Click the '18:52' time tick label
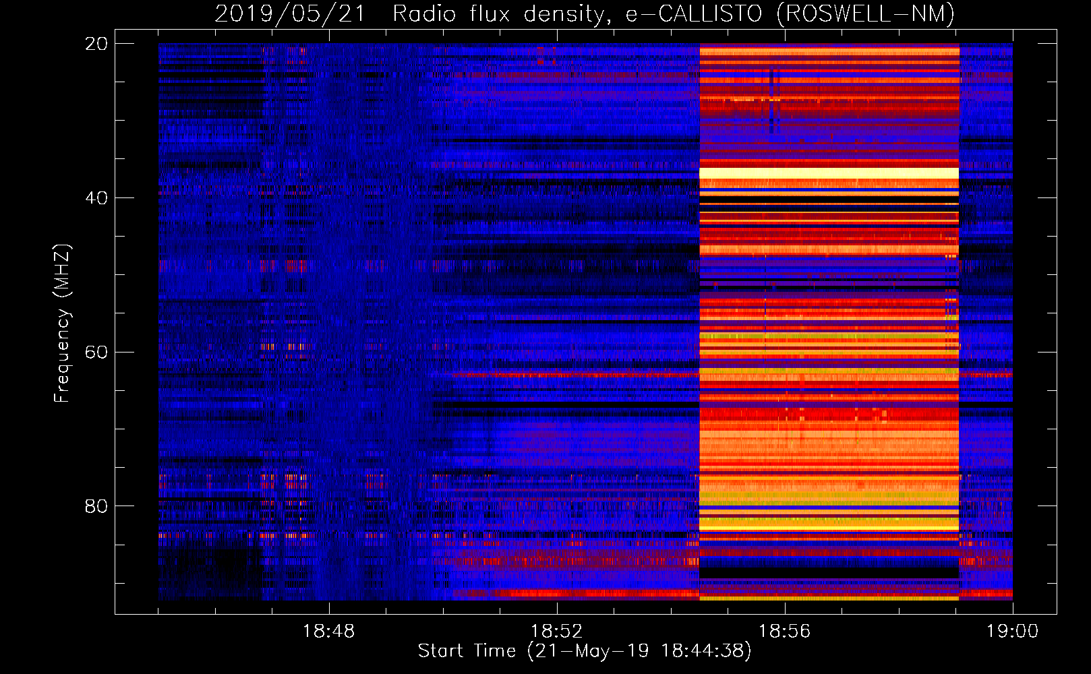This screenshot has width=1091, height=674. tap(556, 632)
